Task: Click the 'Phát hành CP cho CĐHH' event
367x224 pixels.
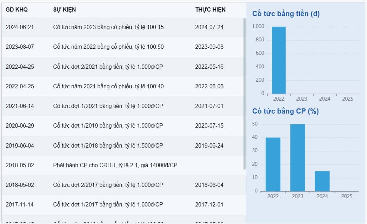Action: click(115, 165)
